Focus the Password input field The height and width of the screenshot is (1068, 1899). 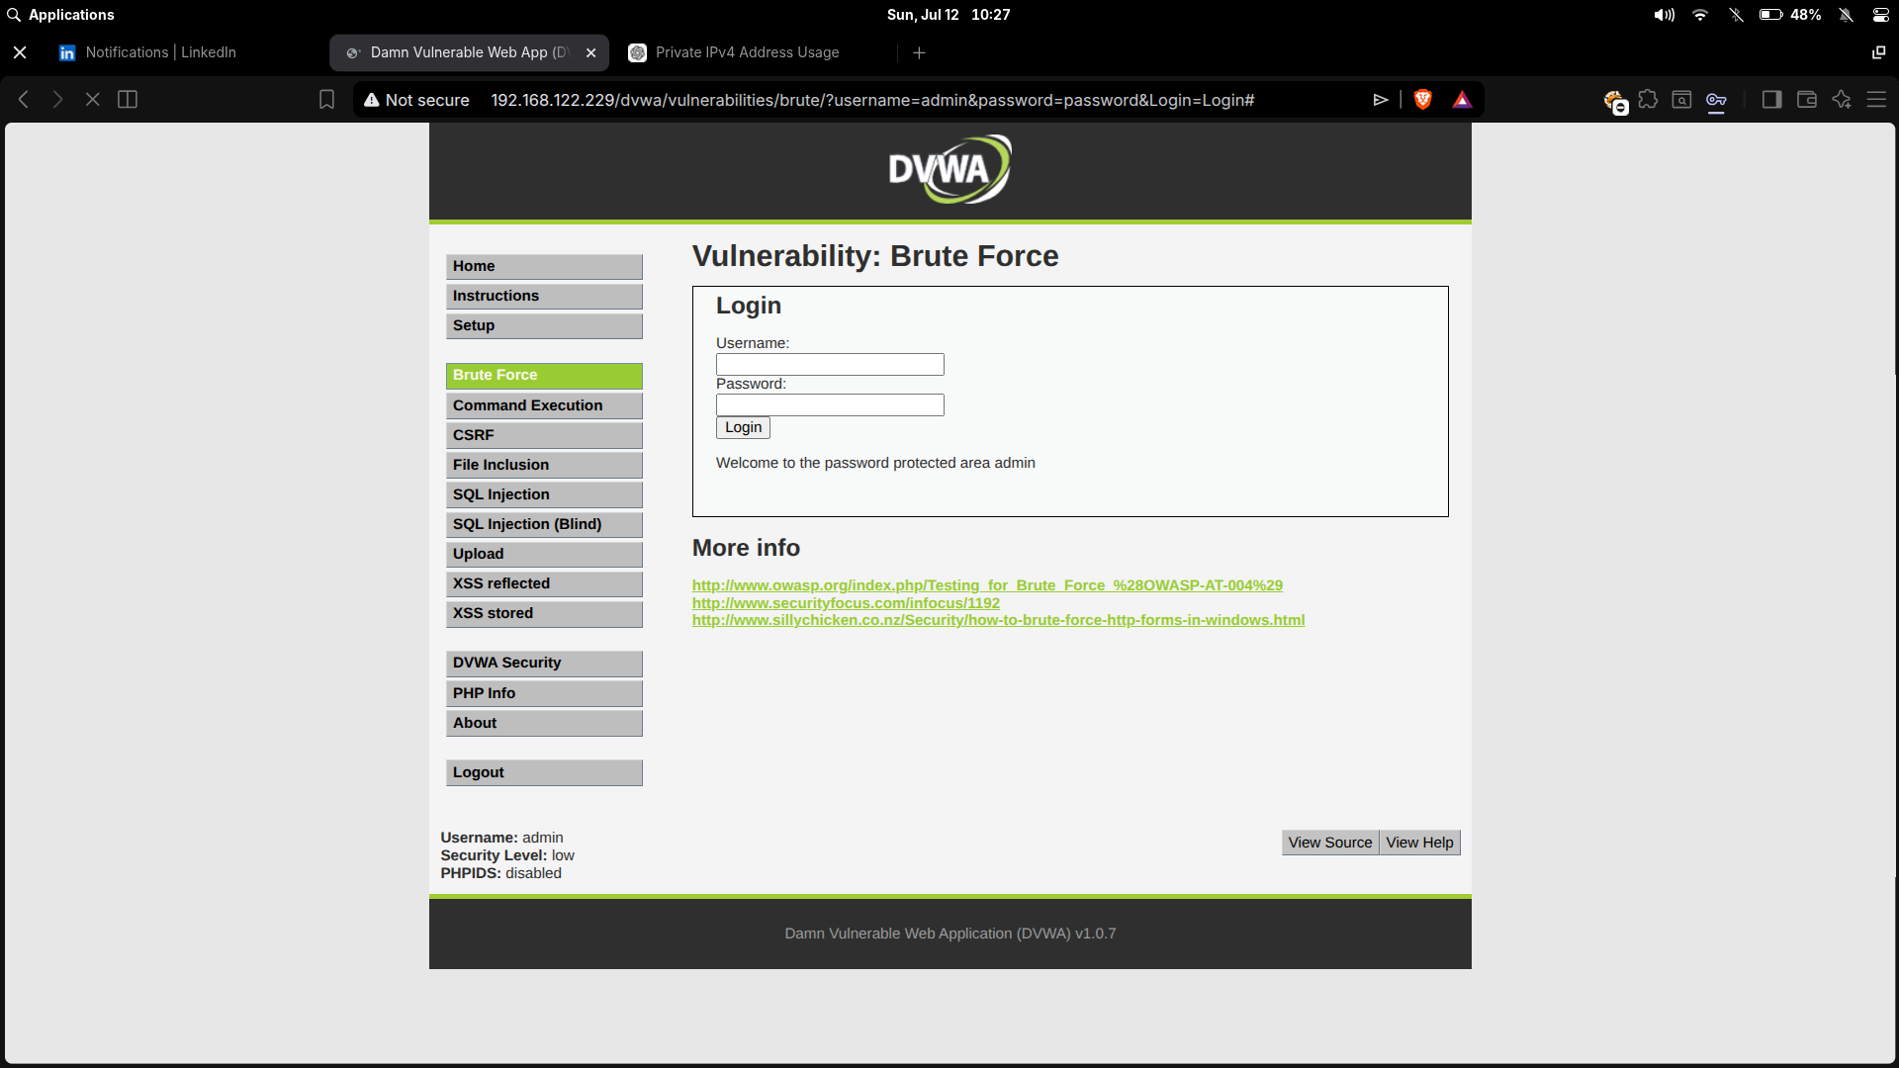pos(830,405)
